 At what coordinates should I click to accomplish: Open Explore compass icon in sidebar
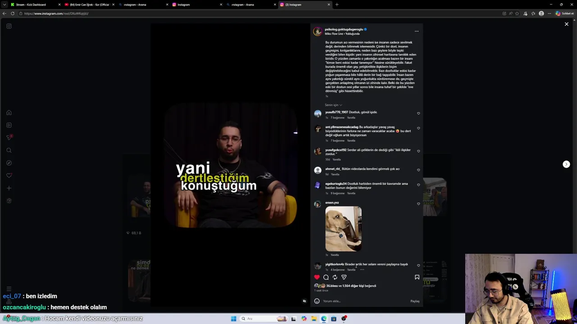[9, 163]
